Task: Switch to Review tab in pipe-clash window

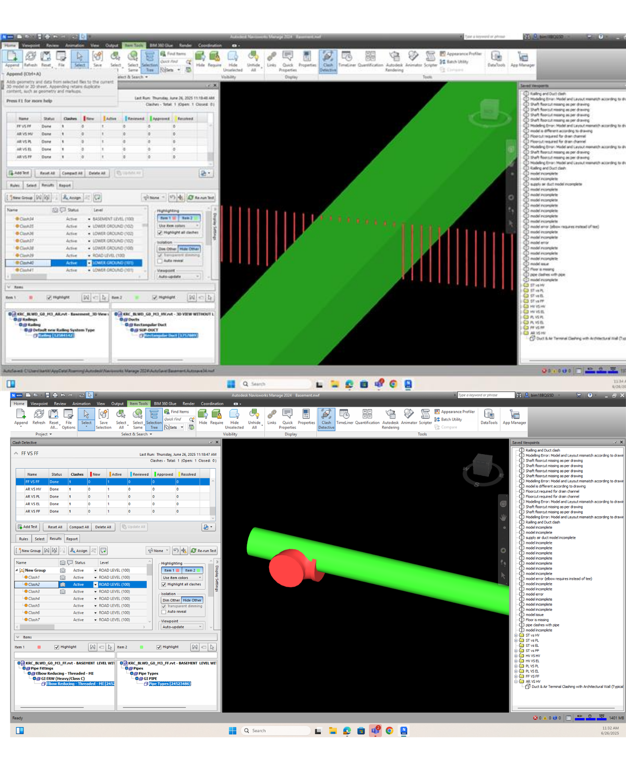Action: tap(60, 404)
